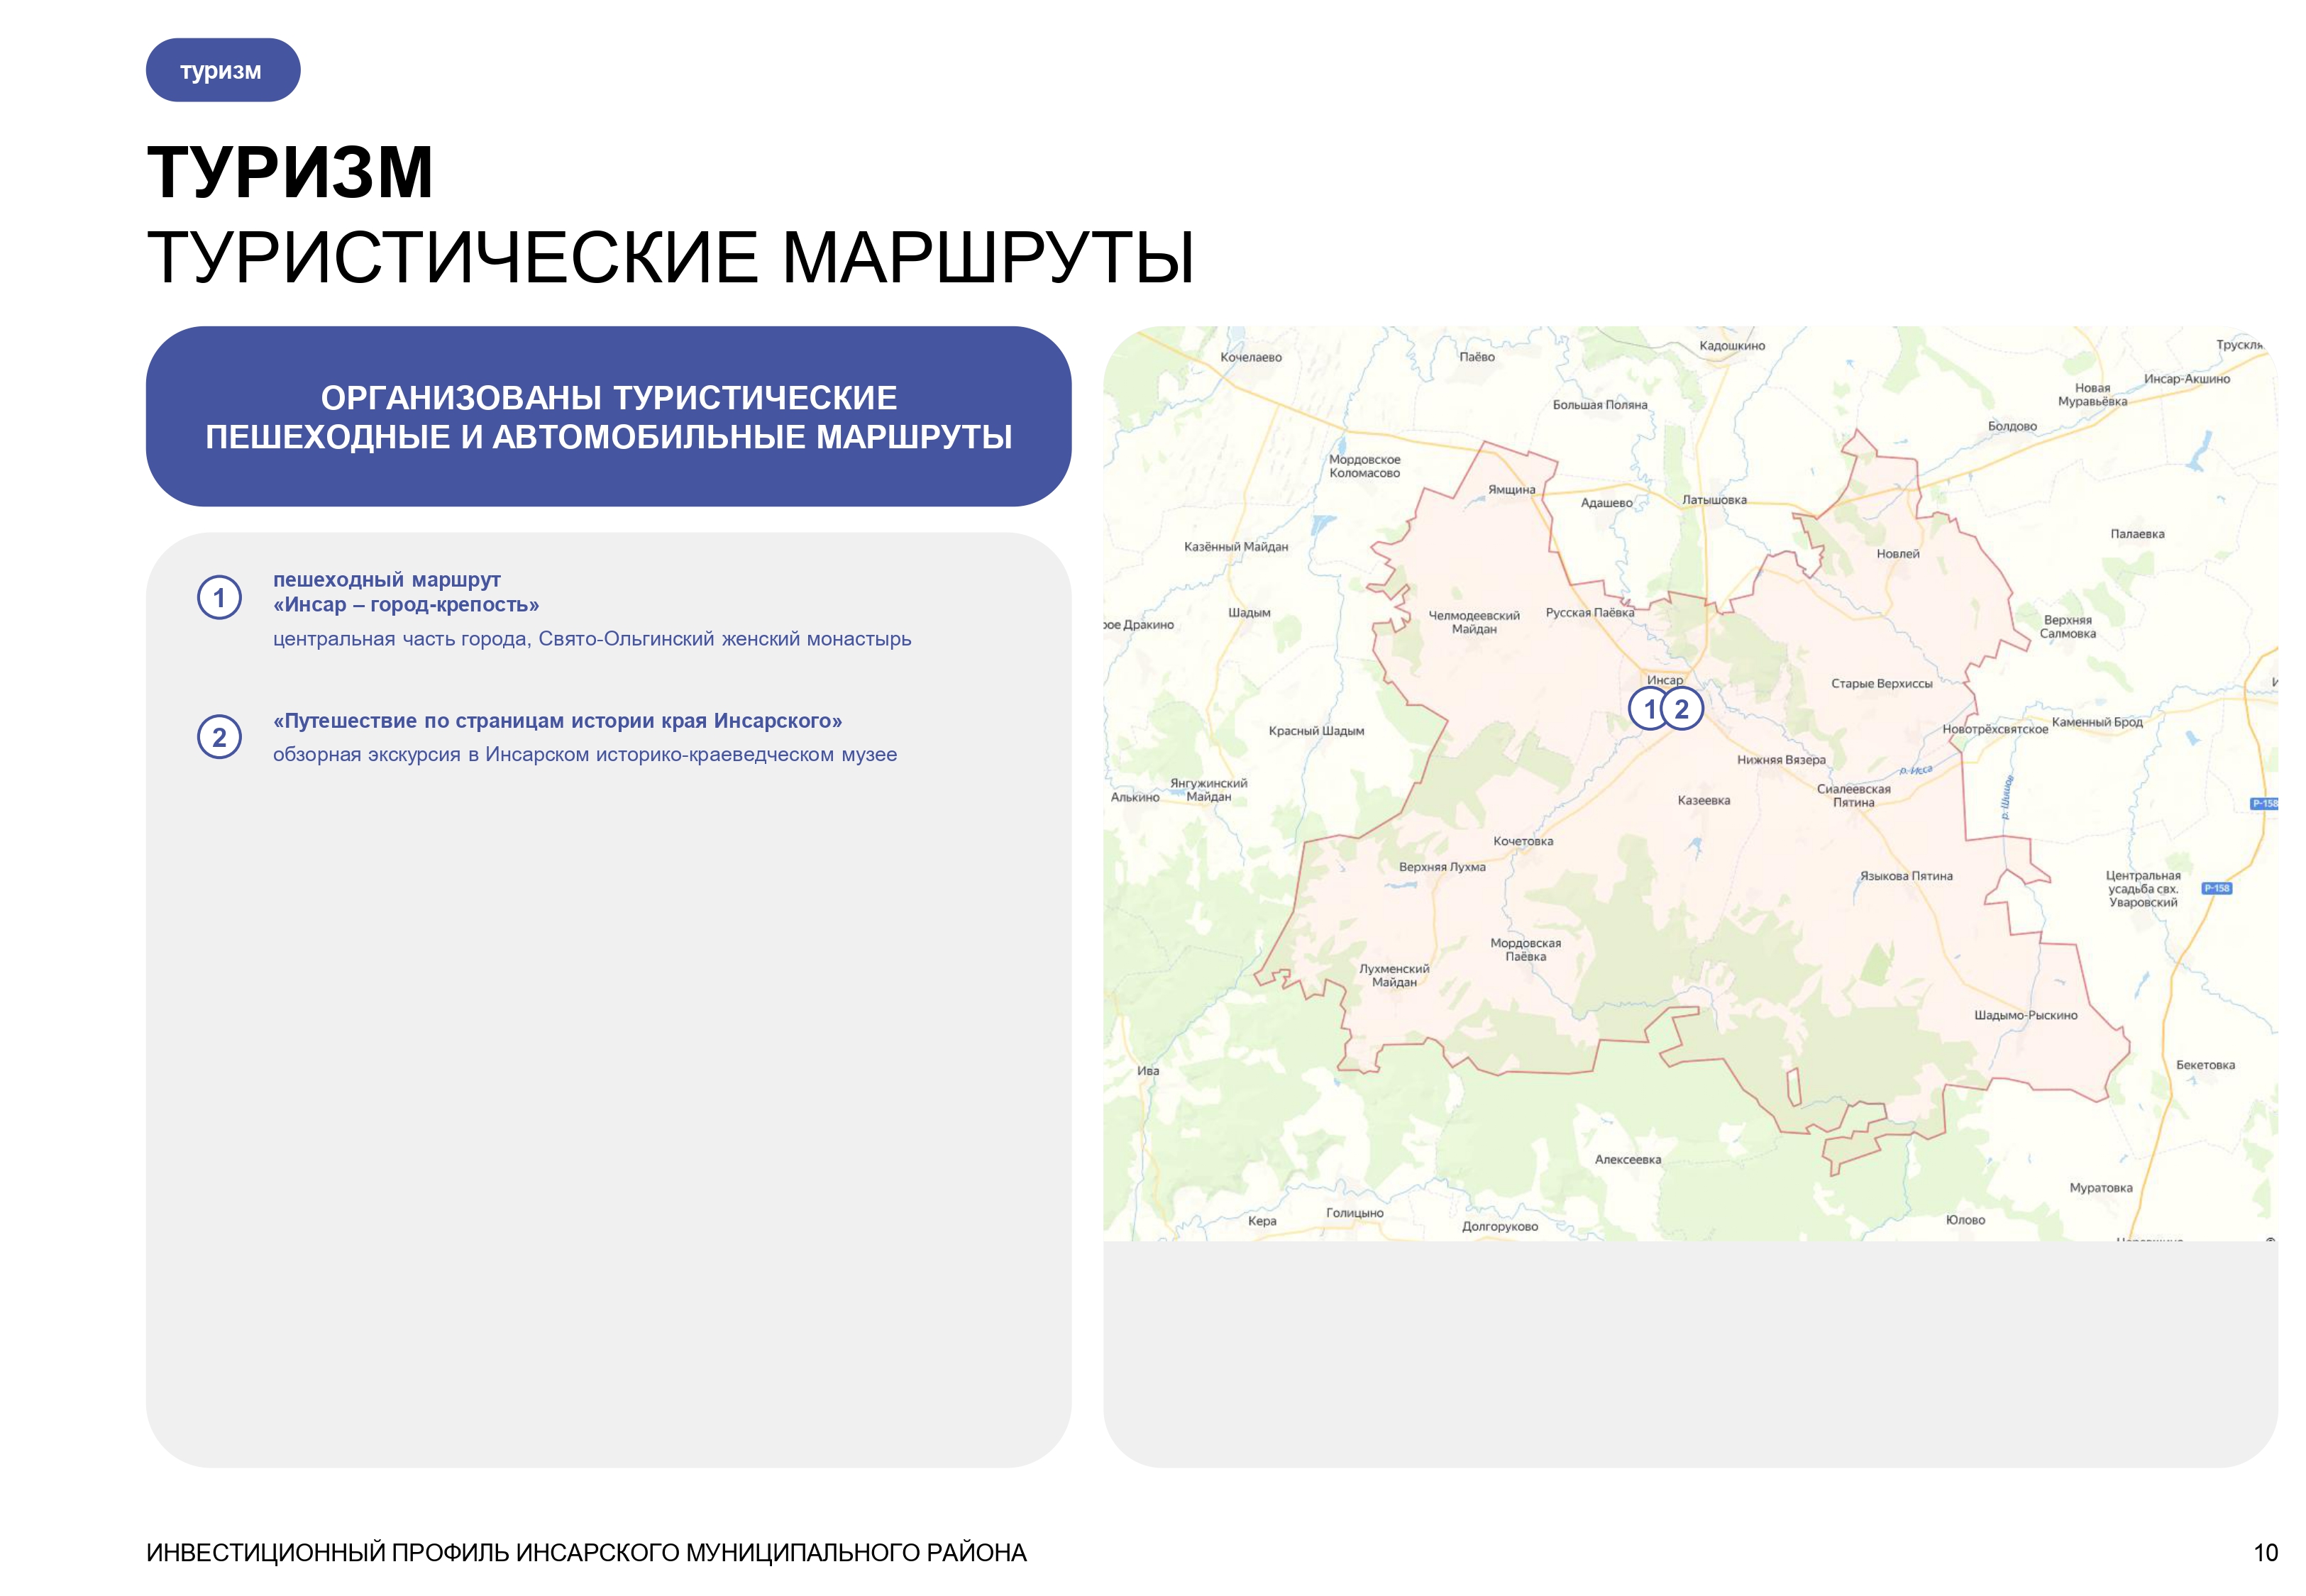Viewport: 2306px width, 1596px height.
Task: Click «Красный Шадым» on the map
Action: pos(1316,731)
